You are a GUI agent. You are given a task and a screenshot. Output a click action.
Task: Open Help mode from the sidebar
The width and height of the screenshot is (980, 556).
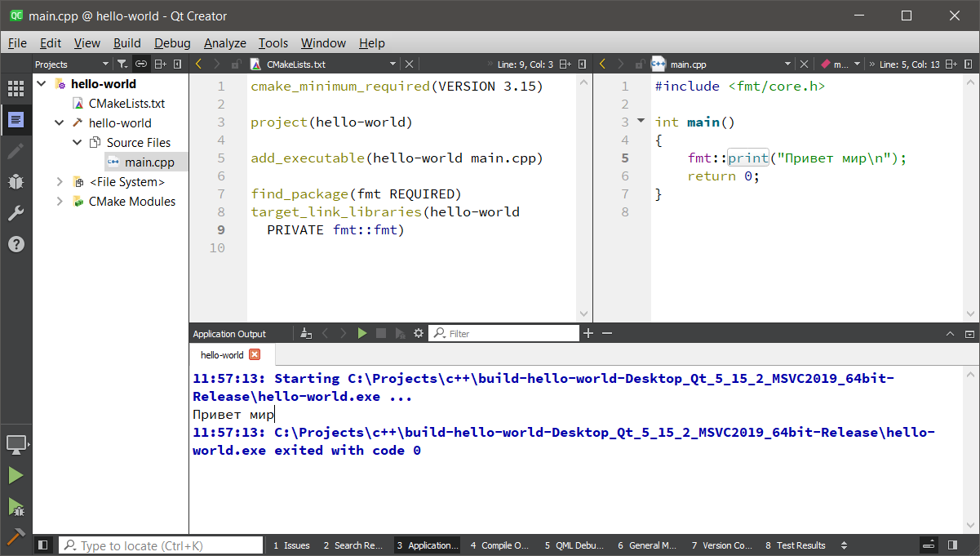15,243
